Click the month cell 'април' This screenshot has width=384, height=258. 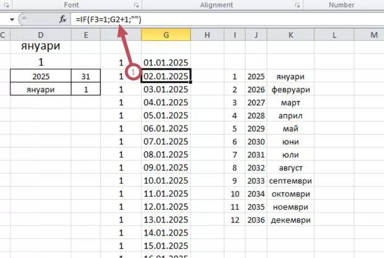tap(290, 116)
